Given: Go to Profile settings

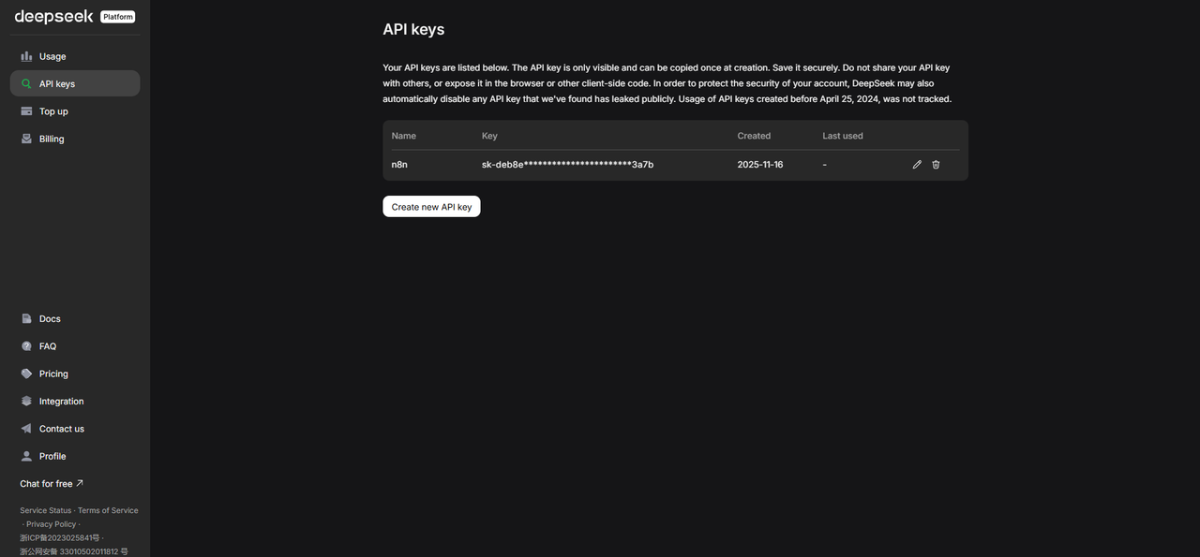Looking at the screenshot, I should (75, 456).
